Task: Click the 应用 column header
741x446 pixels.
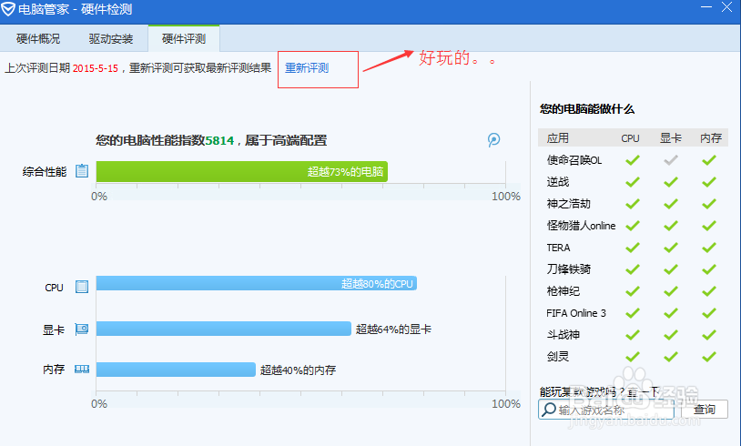Action: click(x=558, y=138)
